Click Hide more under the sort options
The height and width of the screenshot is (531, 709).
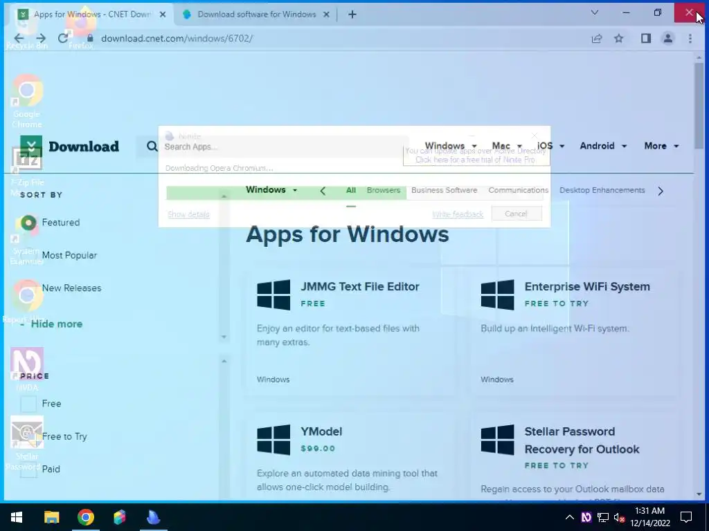[57, 324]
